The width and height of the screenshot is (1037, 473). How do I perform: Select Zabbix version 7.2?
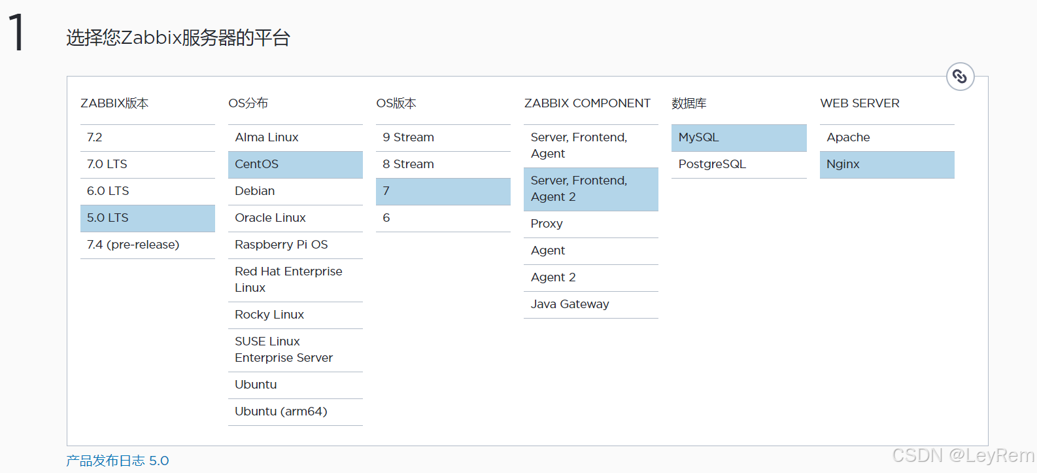147,137
